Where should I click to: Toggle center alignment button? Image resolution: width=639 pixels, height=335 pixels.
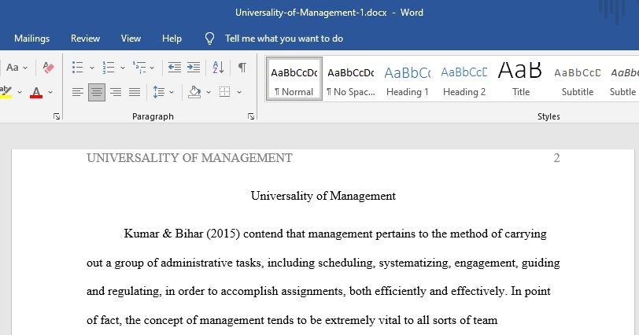[x=97, y=92]
